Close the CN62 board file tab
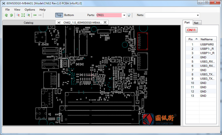 (105, 22)
